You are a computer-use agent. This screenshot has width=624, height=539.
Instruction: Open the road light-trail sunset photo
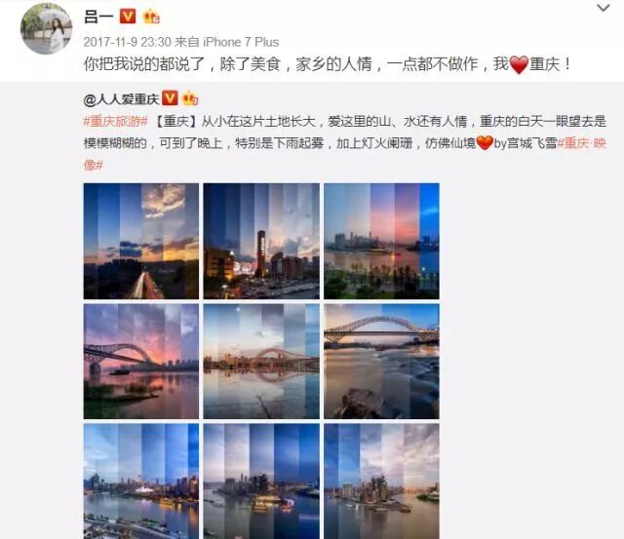(141, 241)
